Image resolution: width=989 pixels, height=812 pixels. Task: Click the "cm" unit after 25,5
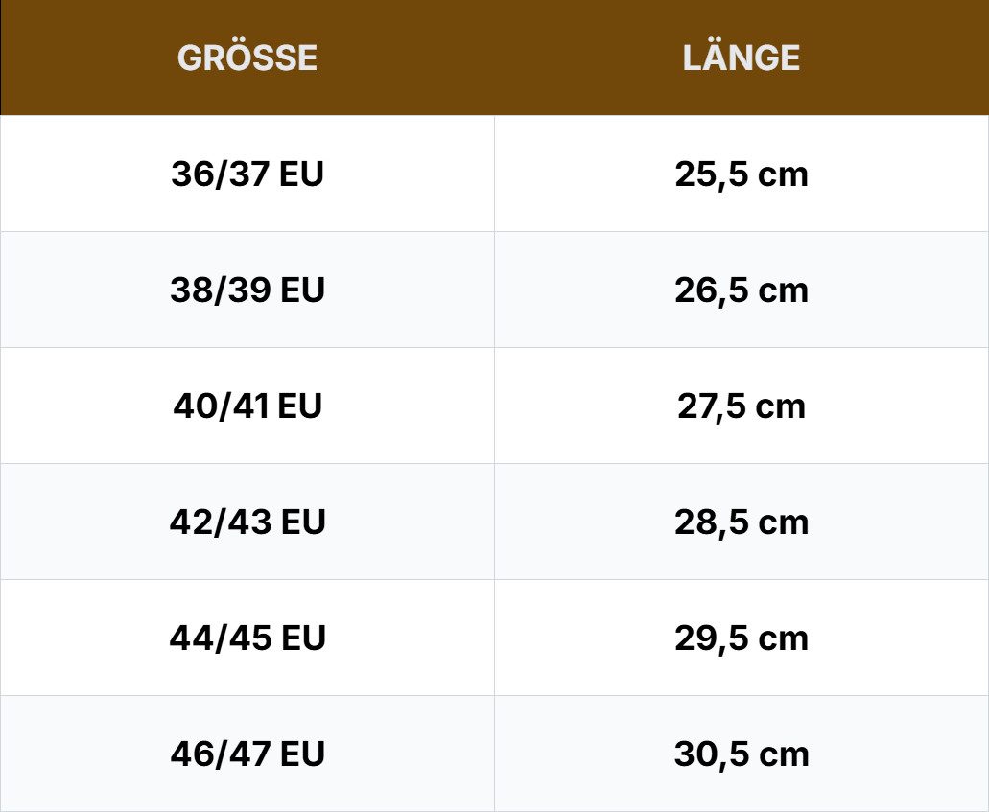[783, 174]
